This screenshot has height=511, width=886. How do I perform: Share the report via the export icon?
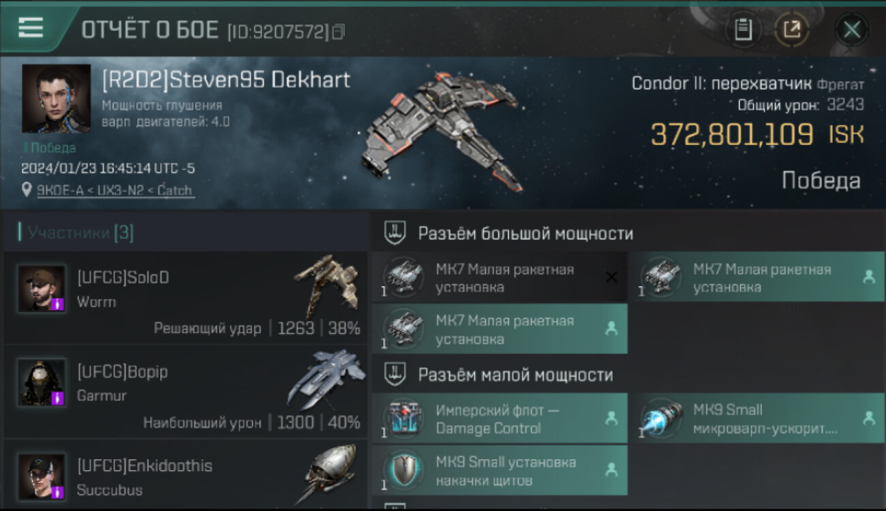pos(792,29)
